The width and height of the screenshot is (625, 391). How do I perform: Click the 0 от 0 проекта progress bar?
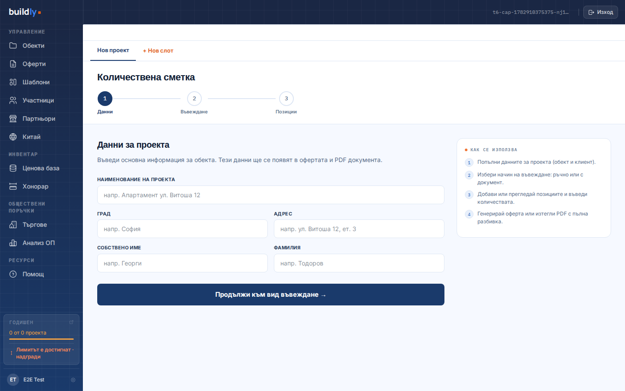point(42,339)
